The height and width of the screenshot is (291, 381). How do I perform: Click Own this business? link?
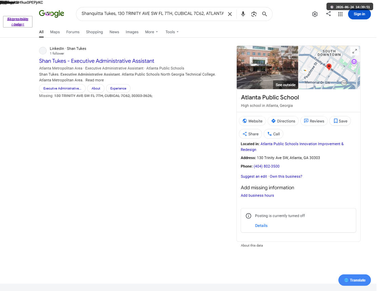pyautogui.click(x=286, y=176)
